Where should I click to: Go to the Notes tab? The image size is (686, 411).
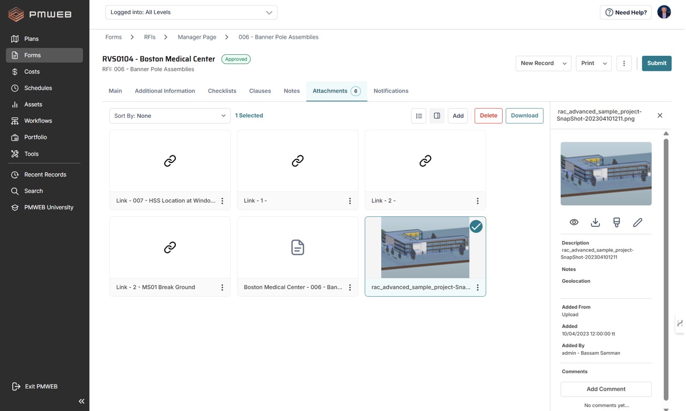click(292, 91)
